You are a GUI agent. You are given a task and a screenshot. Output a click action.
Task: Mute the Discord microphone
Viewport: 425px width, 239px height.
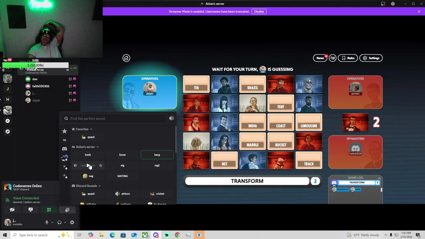(47, 222)
